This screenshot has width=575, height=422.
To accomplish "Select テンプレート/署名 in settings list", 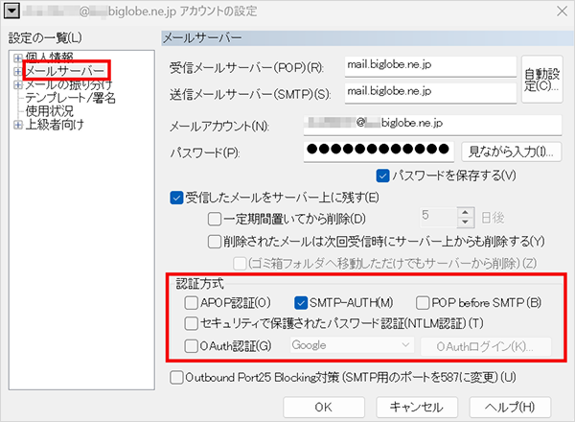I will click(x=70, y=98).
